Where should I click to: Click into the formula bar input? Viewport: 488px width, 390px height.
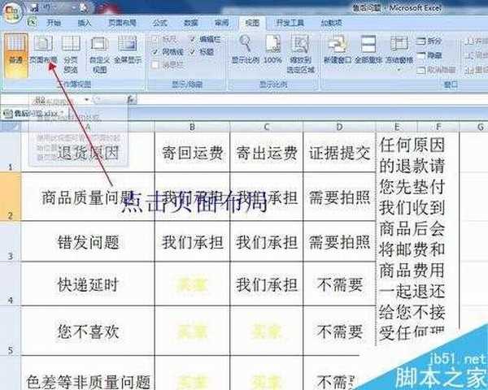pos(312,100)
